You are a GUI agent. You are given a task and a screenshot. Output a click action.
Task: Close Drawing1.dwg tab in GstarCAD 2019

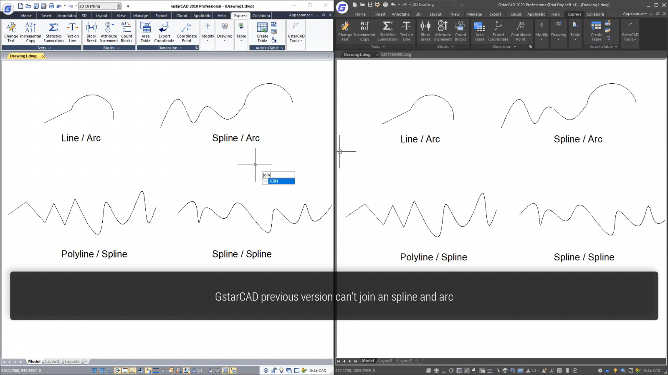click(43, 56)
